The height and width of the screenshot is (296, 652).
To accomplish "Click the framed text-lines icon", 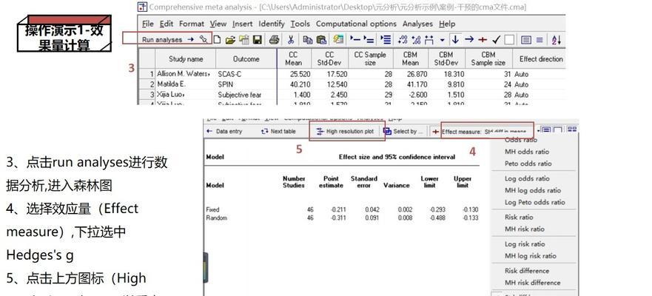I will (x=526, y=40).
